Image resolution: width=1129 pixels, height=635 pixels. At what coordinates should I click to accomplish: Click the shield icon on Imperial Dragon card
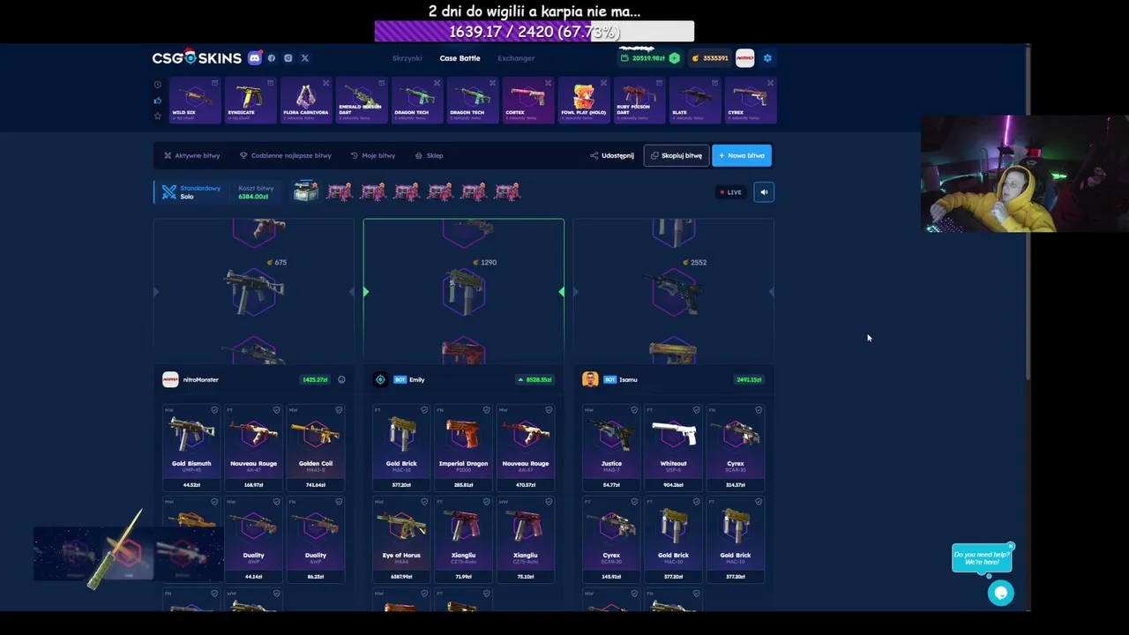pos(486,410)
